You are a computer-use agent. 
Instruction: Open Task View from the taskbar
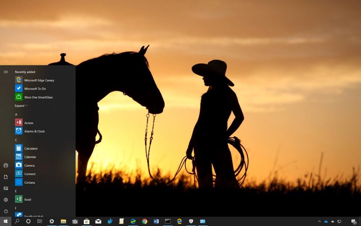point(40,221)
